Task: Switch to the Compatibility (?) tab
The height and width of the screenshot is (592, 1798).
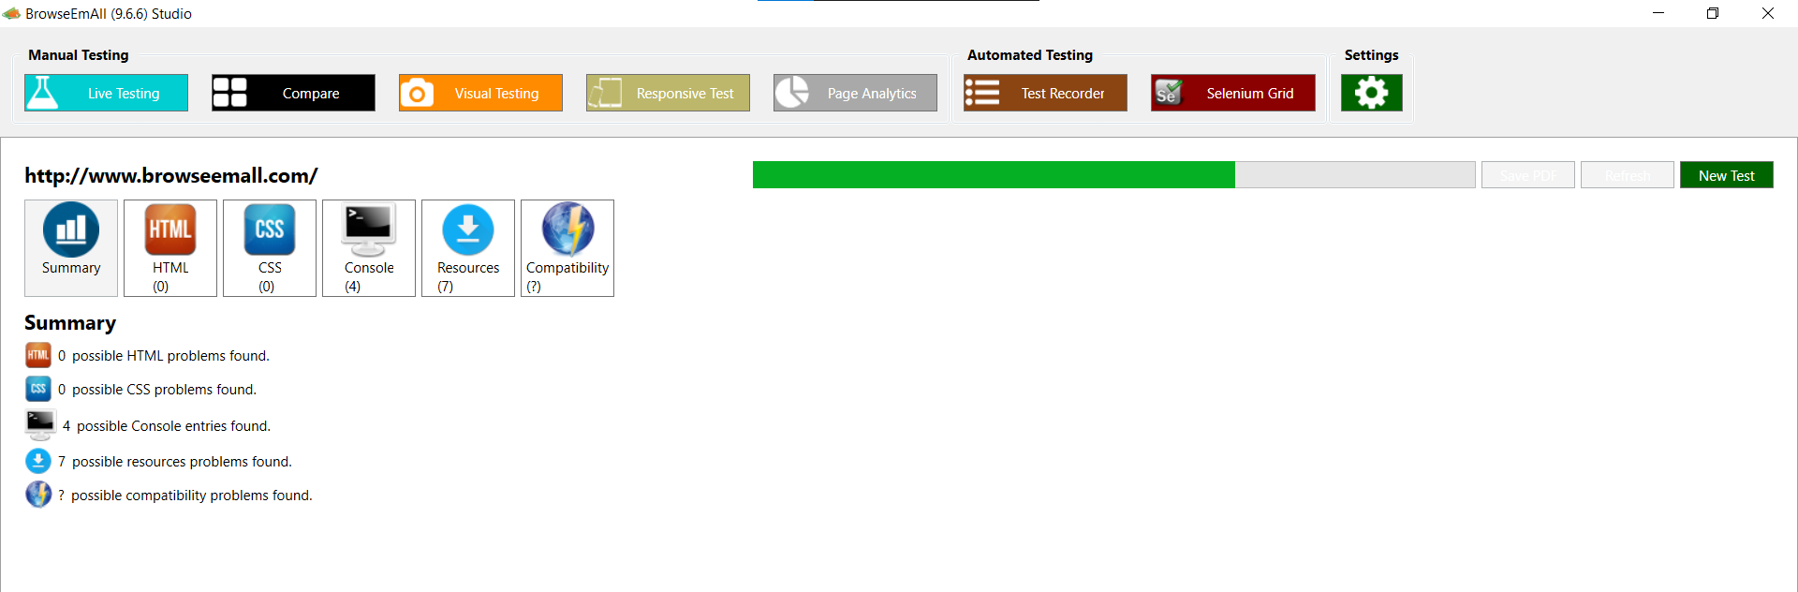Action: coord(567,248)
